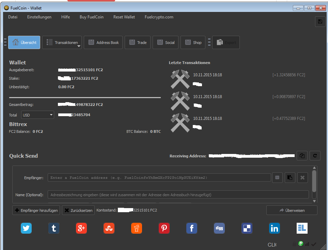The width and height of the screenshot is (328, 250).
Task: Click the FC2 Balance 0 FC2 value
Action: tap(38, 131)
